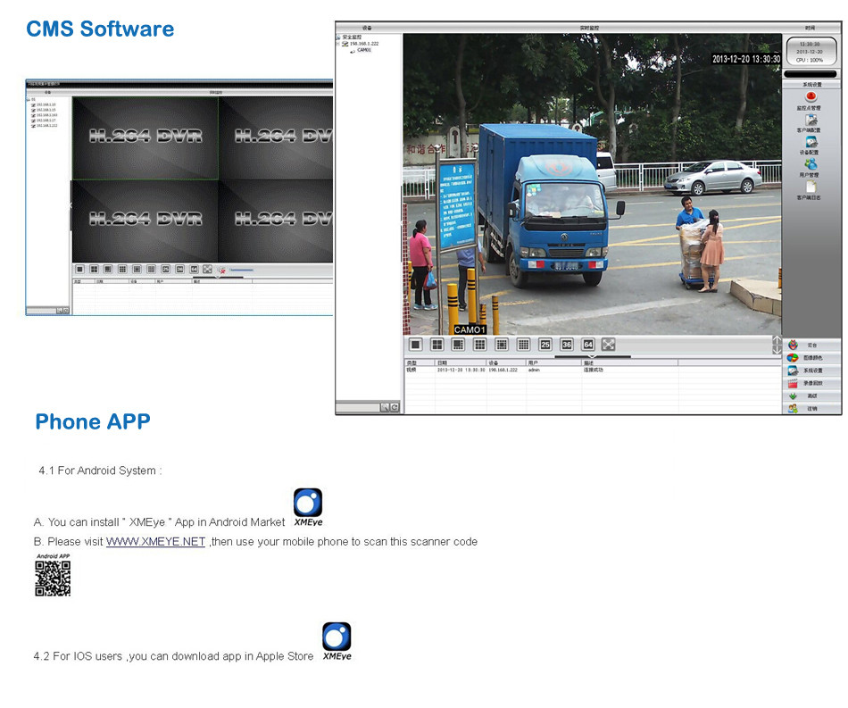Image resolution: width=848 pixels, height=708 pixels.
Task: Click the red record/monitor management icon
Action: (811, 96)
